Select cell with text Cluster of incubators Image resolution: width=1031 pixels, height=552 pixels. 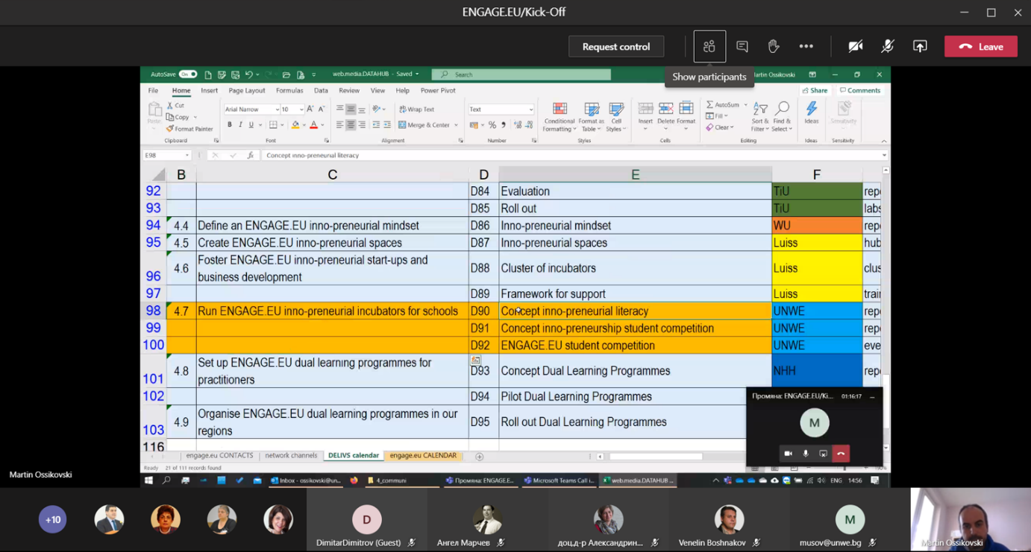click(635, 268)
